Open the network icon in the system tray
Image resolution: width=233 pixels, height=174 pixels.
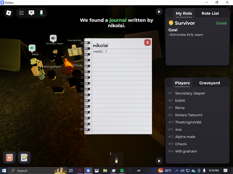188,171
